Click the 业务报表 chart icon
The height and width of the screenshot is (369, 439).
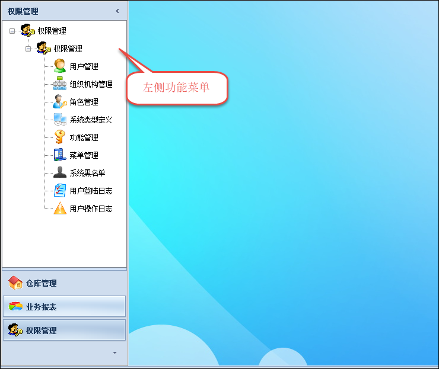15,306
